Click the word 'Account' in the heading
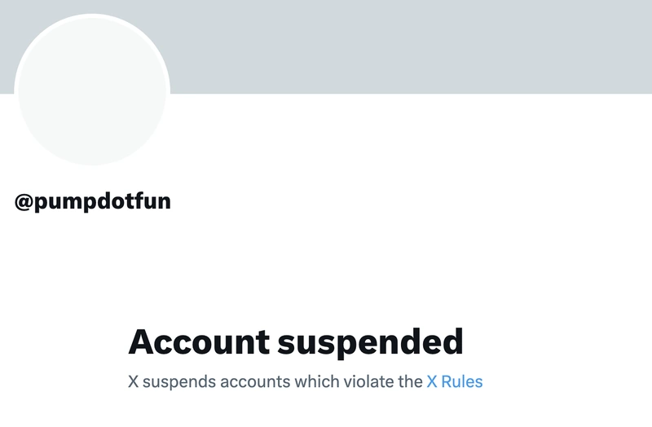 point(199,341)
